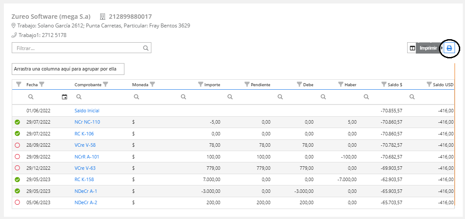Image resolution: width=465 pixels, height=219 pixels.
Task: Click the blue print icon
Action: click(449, 48)
